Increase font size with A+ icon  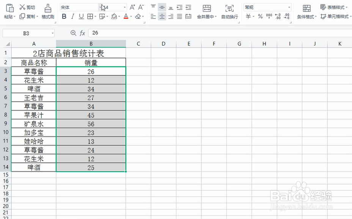point(132,8)
